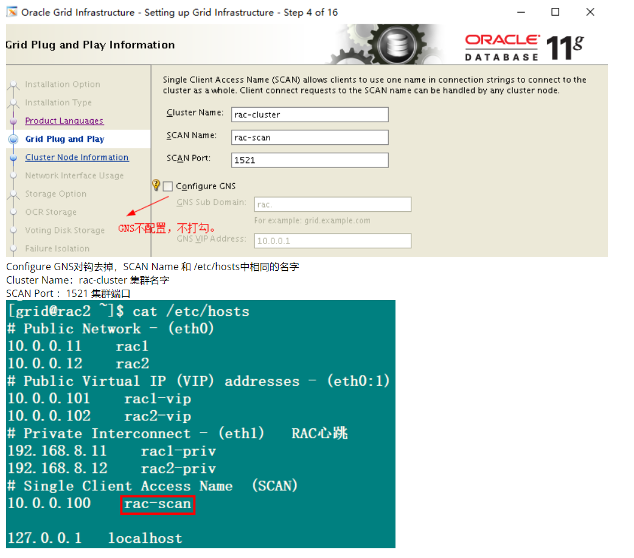The height and width of the screenshot is (558, 634).
Task: Click the 'SCAN Port: 1521' caption line
Action: point(68,293)
